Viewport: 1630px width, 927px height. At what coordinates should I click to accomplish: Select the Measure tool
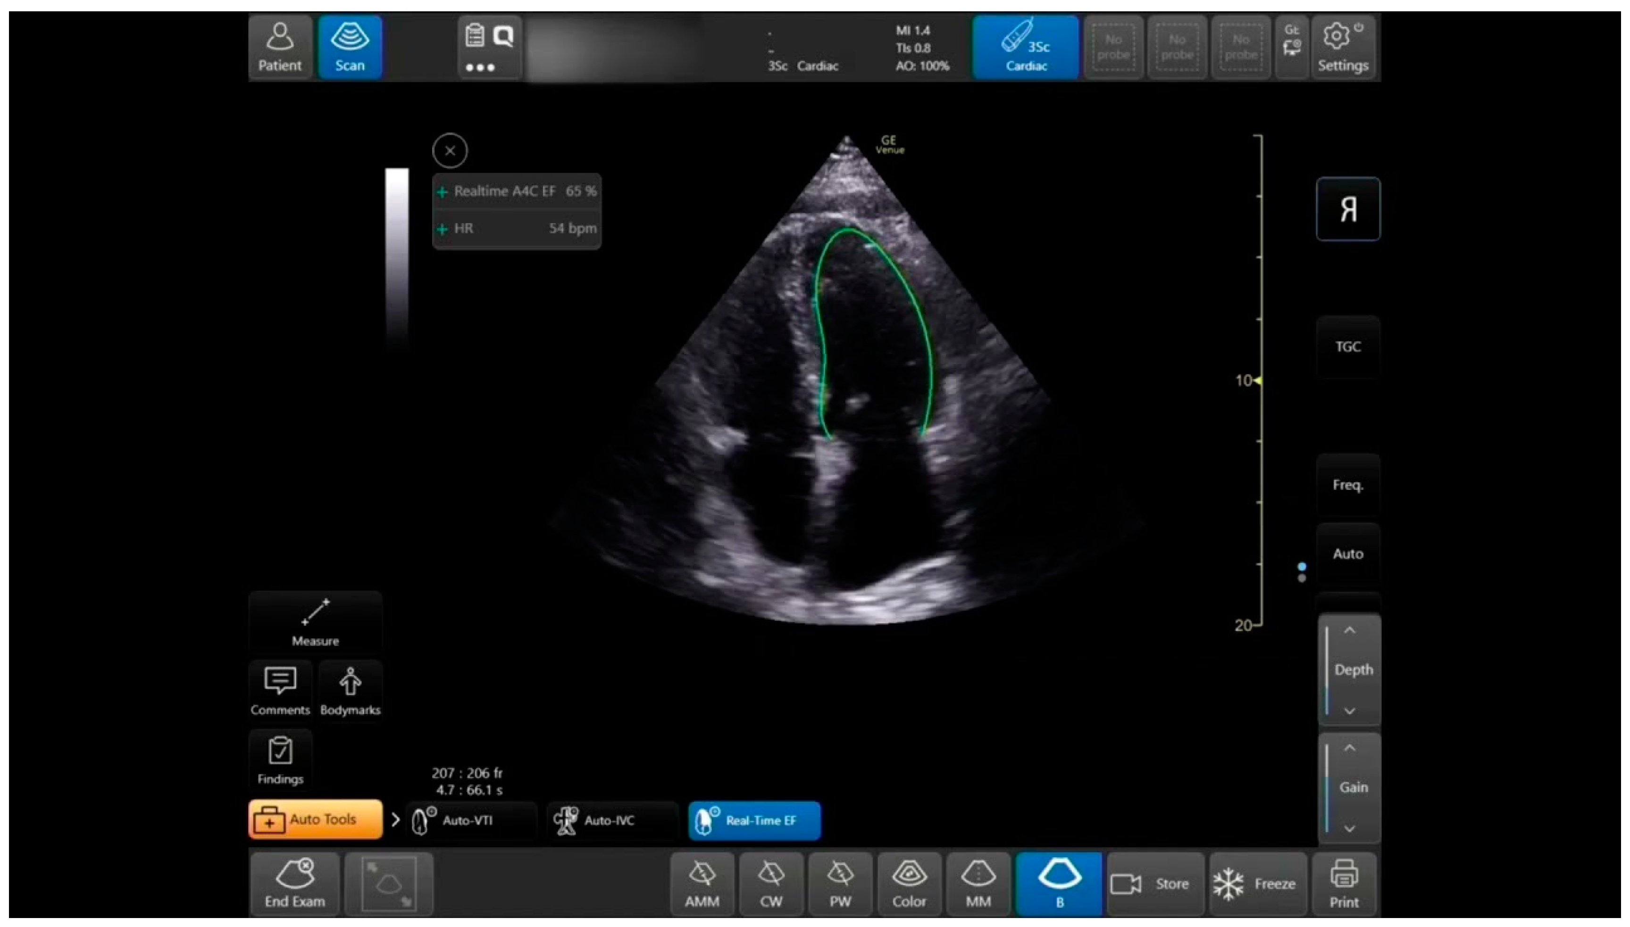click(x=315, y=622)
